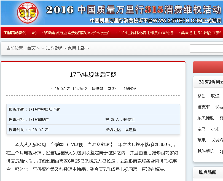The width and height of the screenshot is (223, 181).
Task: Click 蔡先生 in the article byline
Action: pyautogui.click(x=113, y=89)
